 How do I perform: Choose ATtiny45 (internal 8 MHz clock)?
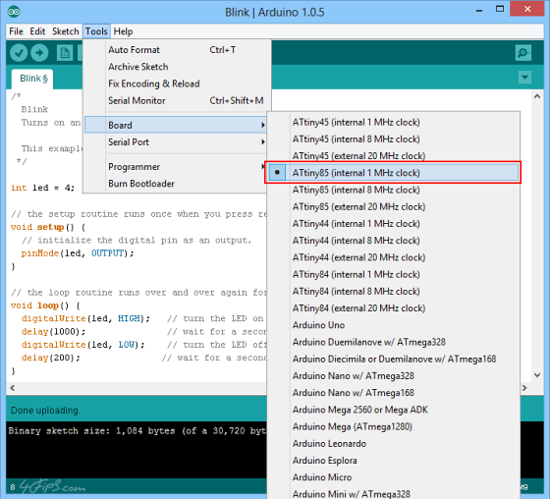tap(393, 139)
